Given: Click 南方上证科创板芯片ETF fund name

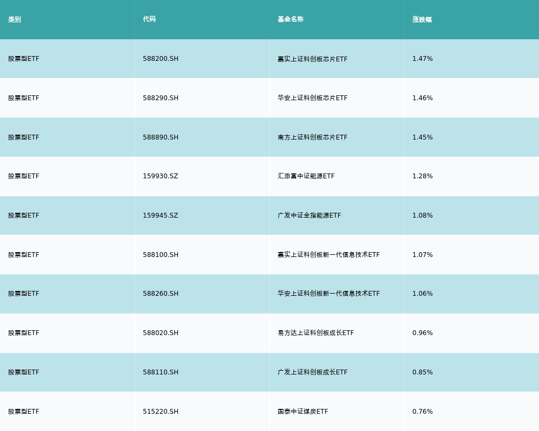Looking at the screenshot, I should [x=313, y=137].
